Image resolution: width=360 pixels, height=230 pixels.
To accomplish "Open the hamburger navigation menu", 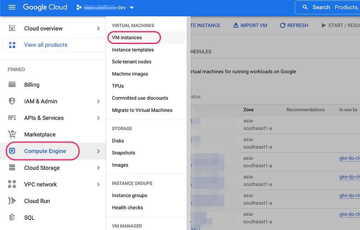I will (x=12, y=7).
